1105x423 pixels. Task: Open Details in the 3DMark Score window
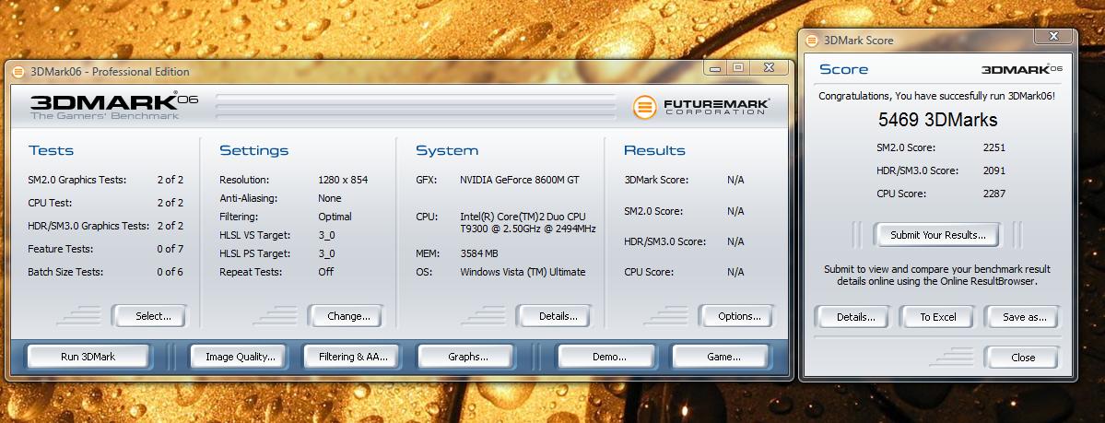tap(855, 317)
